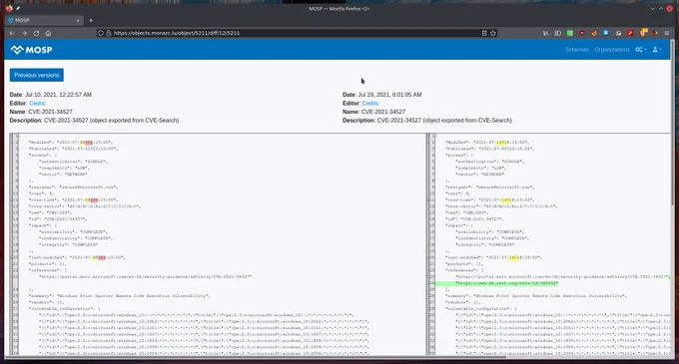Image resolution: width=679 pixels, height=364 pixels.
Task: Click the yellow highlighted cvss-time in right pane
Action: pos(506,200)
